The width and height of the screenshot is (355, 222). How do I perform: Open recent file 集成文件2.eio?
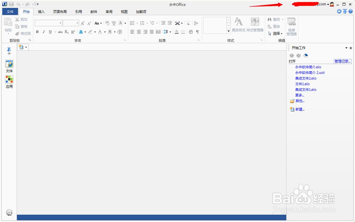[x=306, y=78]
